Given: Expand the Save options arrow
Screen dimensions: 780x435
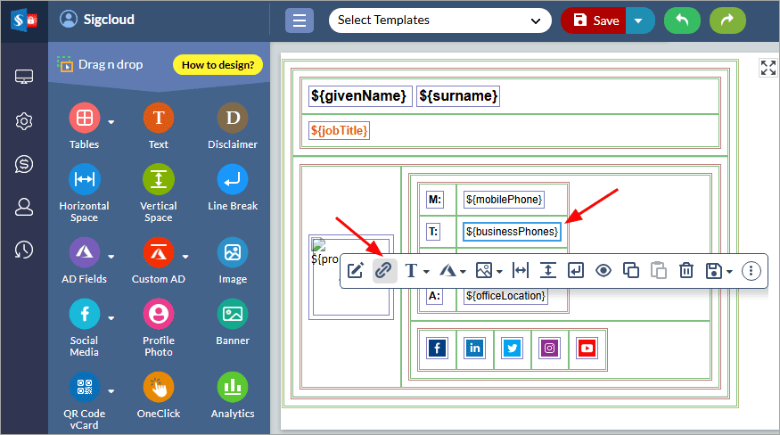Looking at the screenshot, I should click(x=639, y=21).
